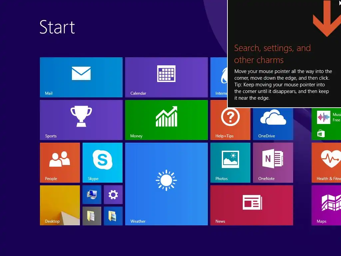Image resolution: width=341 pixels, height=256 pixels.
Task: Launch Skype from its tile
Action: pos(103,163)
